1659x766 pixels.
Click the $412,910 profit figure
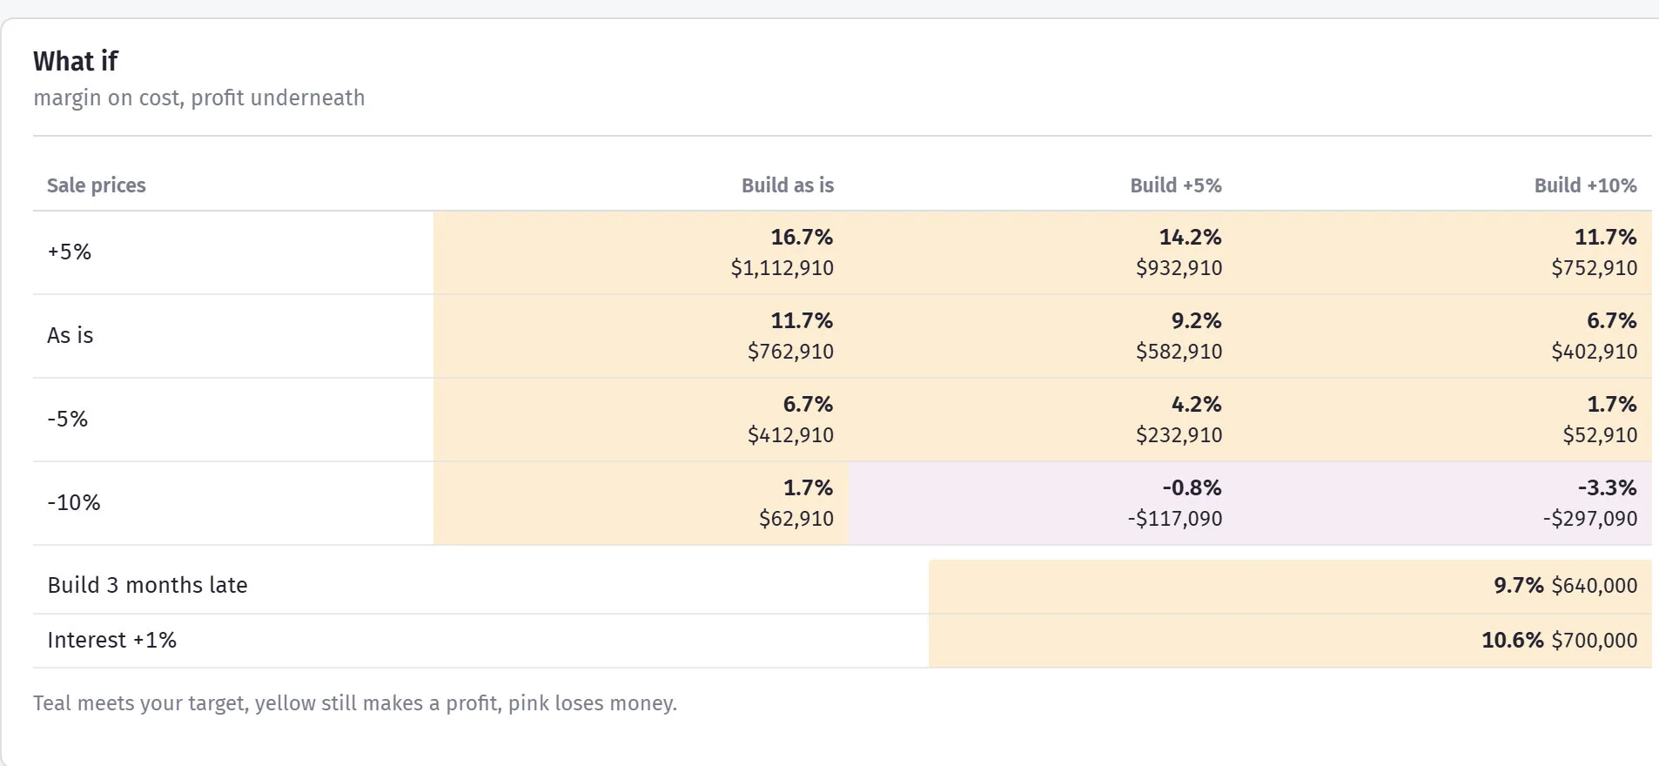tap(790, 435)
